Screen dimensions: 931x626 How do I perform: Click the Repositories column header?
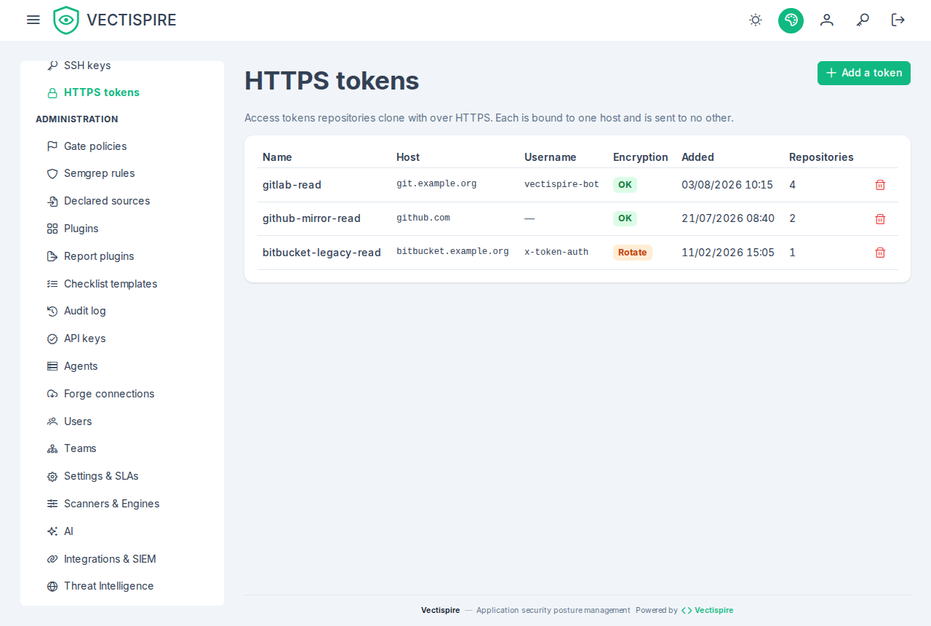click(821, 157)
